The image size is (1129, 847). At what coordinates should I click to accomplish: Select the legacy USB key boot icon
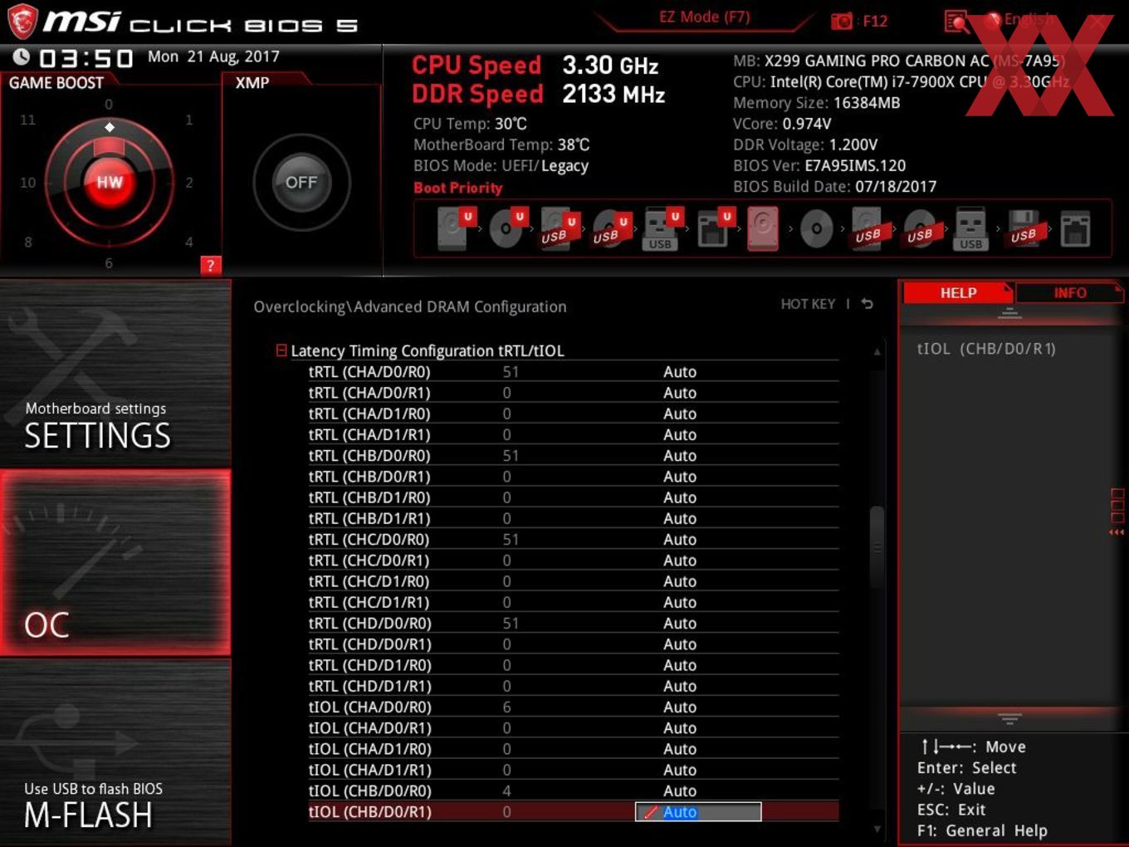[x=971, y=228]
